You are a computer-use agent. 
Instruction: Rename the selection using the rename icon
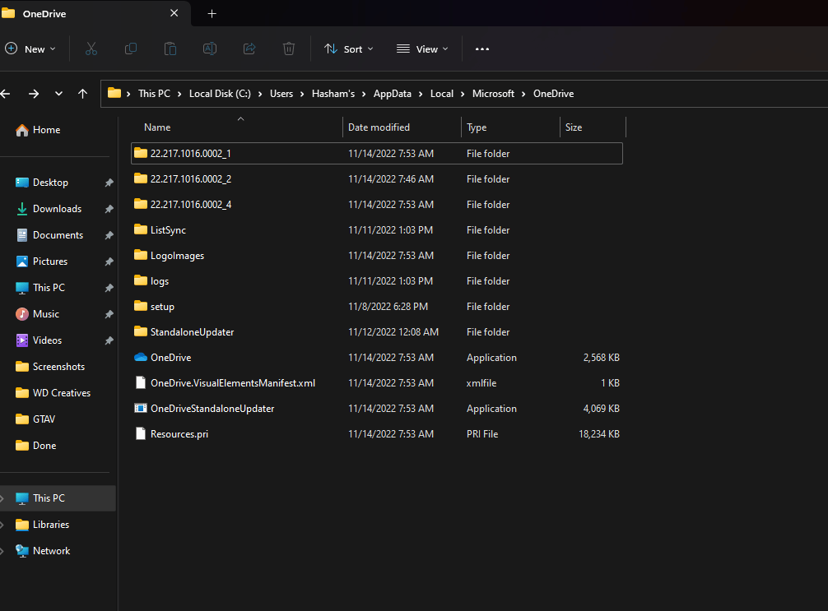click(x=209, y=49)
